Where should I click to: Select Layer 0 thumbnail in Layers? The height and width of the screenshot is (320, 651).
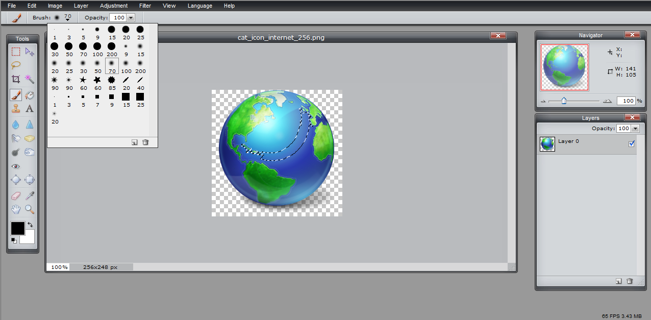point(547,144)
